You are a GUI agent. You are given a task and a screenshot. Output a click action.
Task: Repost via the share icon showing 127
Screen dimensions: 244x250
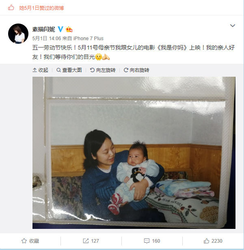[x=91, y=241]
